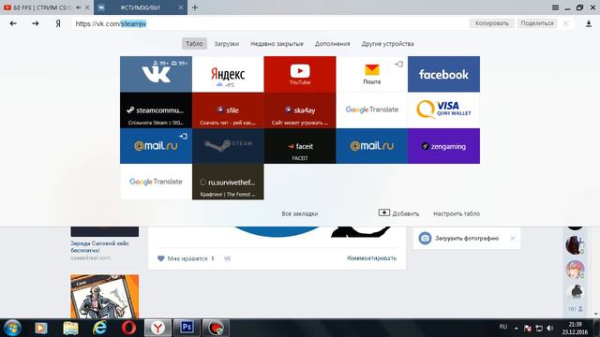The height and width of the screenshot is (337, 600).
Task: Click Добавить to add a tile
Action: (x=398, y=213)
